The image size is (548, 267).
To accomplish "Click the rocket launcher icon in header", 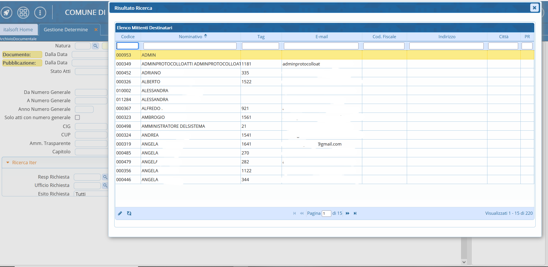I will click(6, 12).
